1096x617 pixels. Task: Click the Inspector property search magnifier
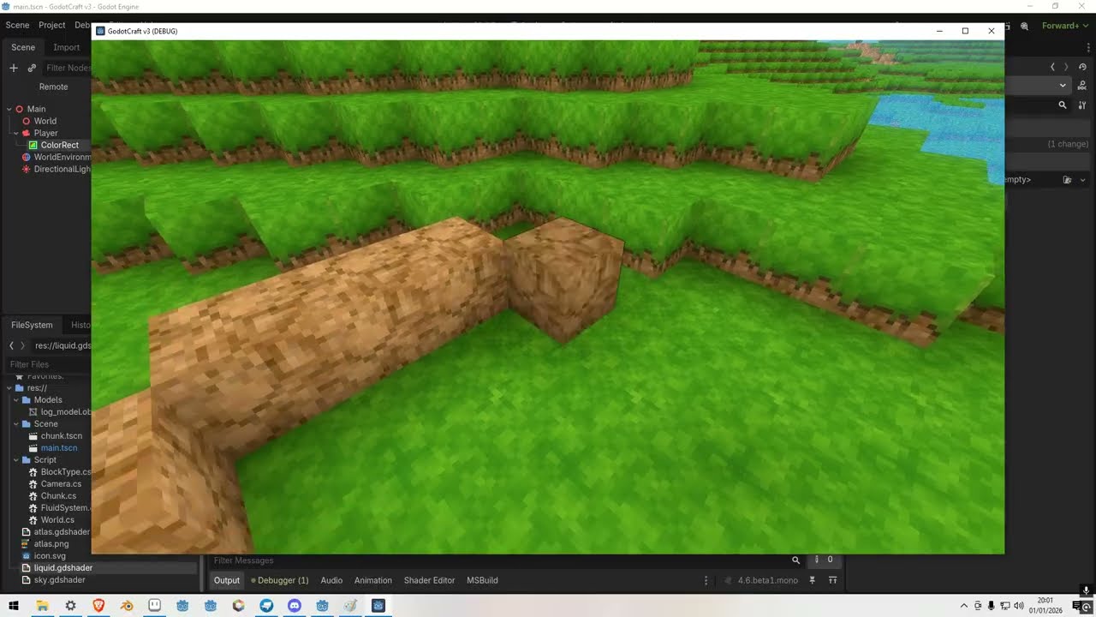tap(1063, 105)
